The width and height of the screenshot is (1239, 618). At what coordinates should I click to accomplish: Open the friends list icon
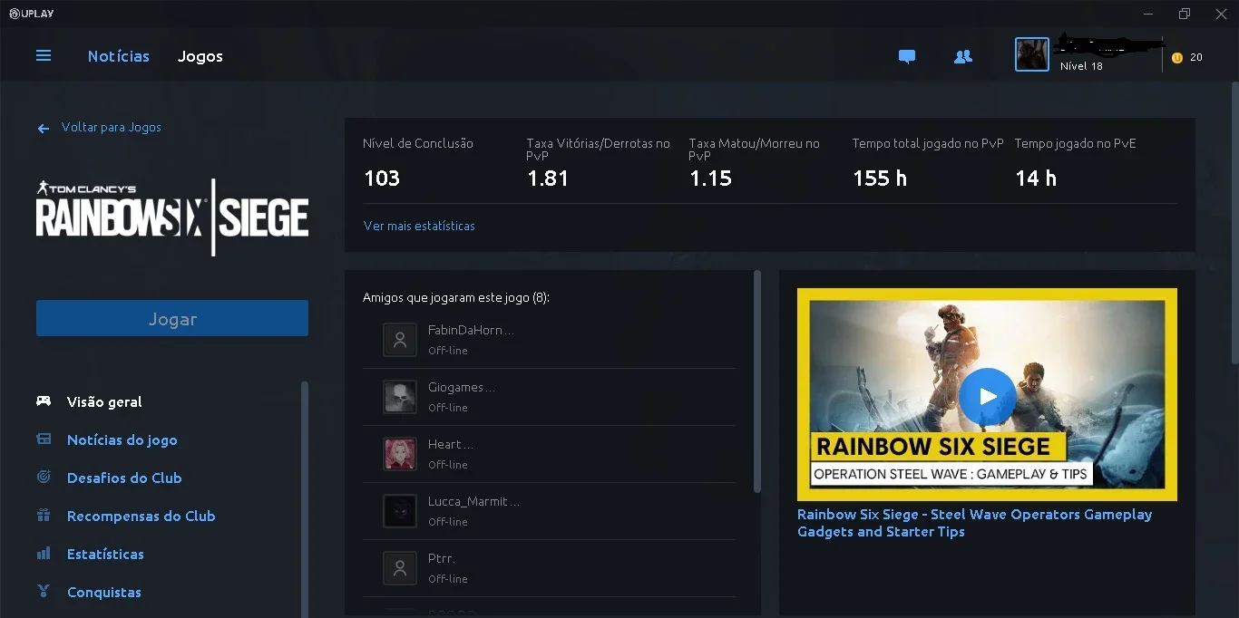tap(963, 56)
